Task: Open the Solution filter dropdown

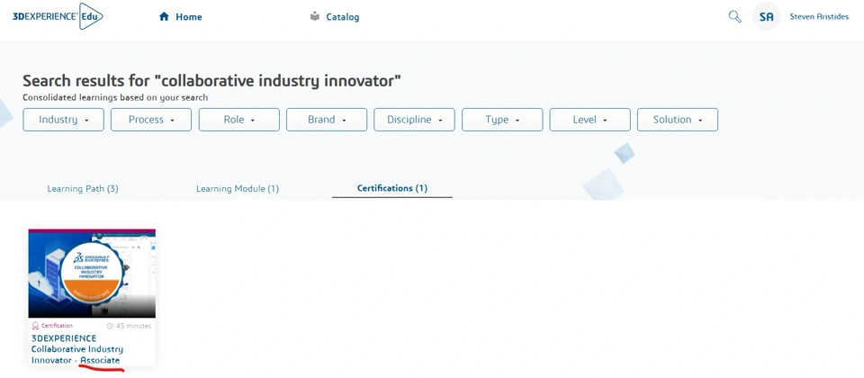Action: (678, 120)
